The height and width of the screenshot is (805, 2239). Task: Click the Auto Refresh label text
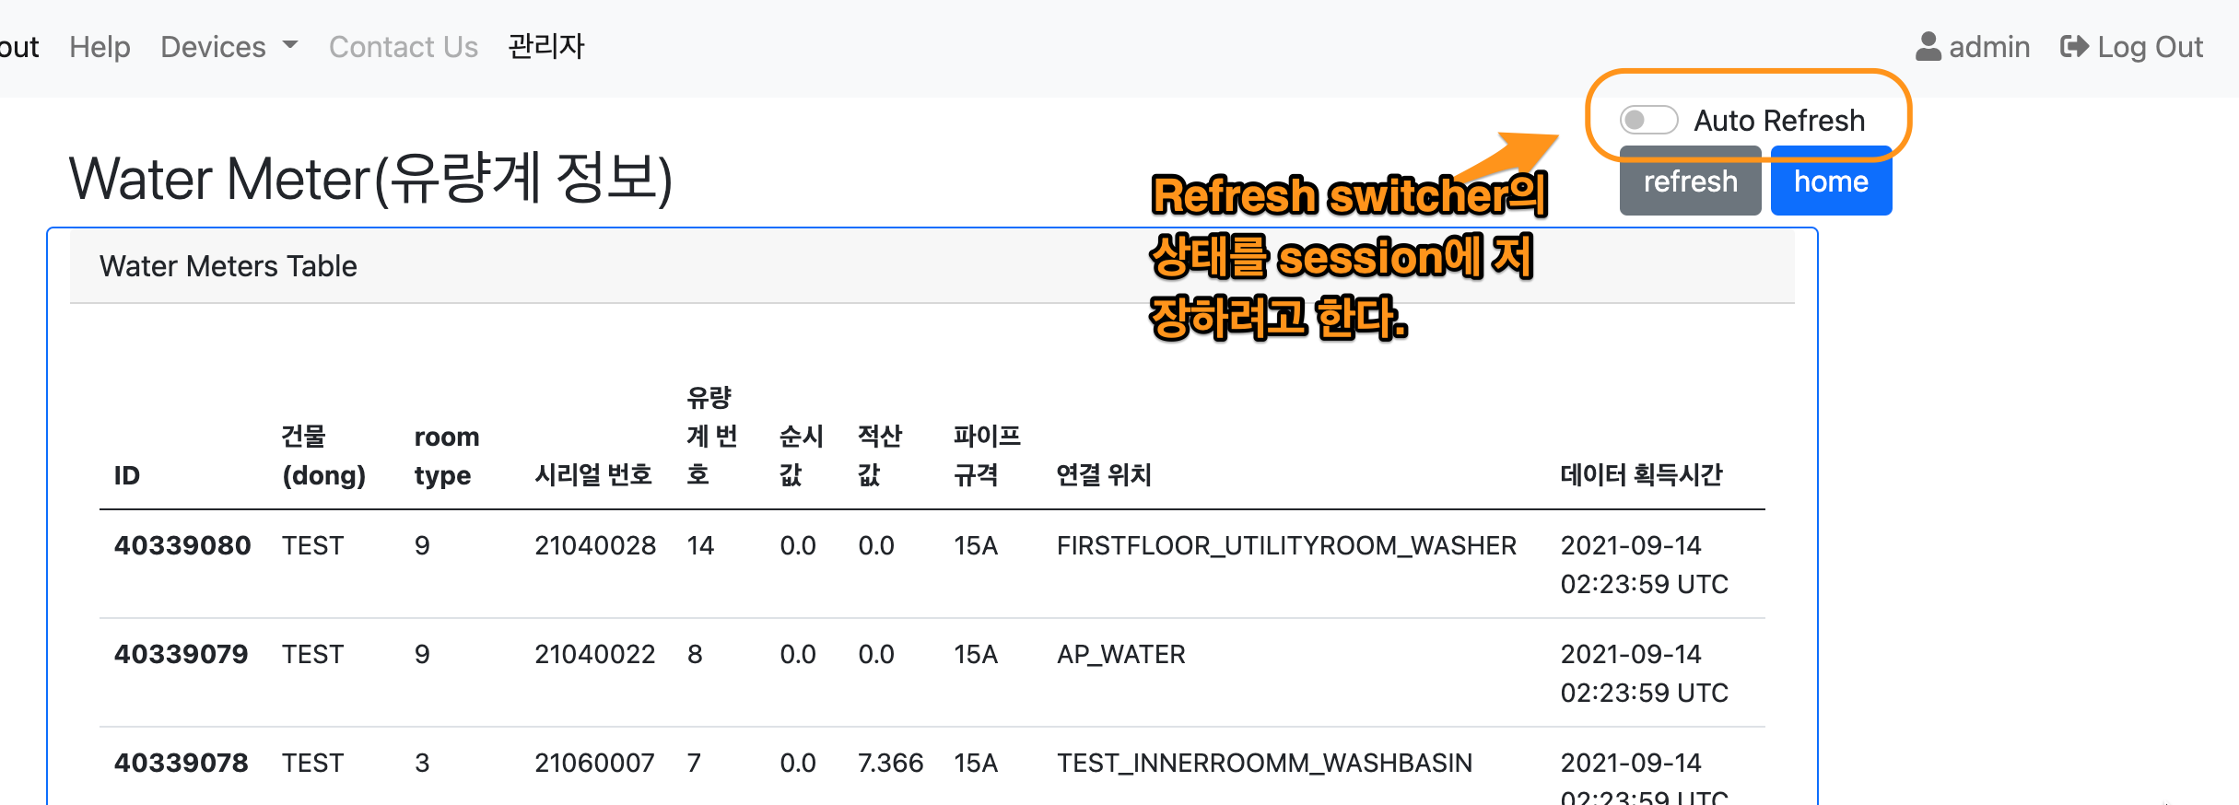(1779, 121)
